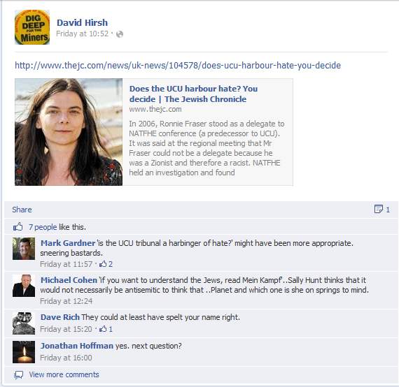
Task: Open 'Does the UCU harbour hate?' headline
Action: tap(193, 94)
